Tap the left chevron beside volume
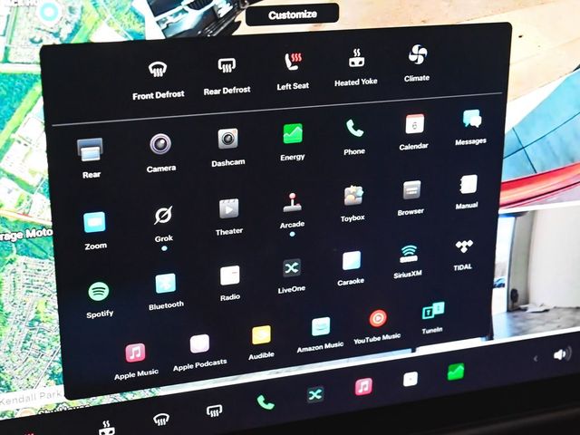 [536, 359]
